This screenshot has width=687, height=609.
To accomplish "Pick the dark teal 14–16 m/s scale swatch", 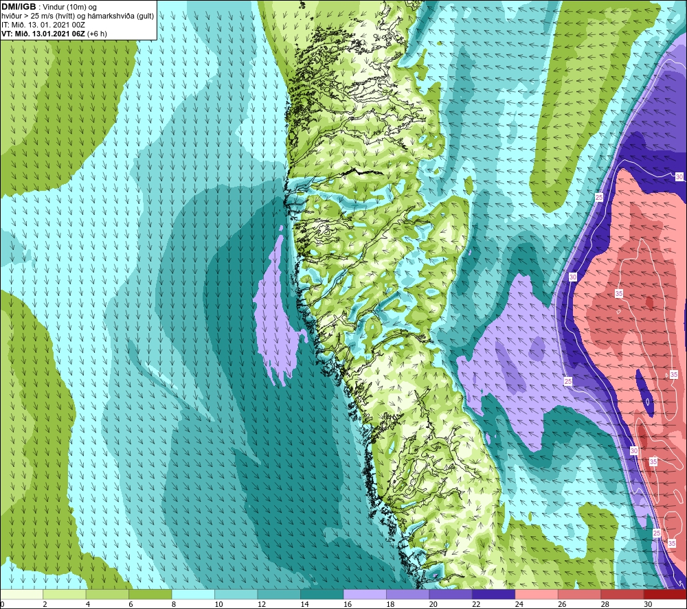I will [x=322, y=594].
